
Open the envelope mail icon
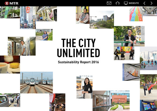[x=109, y=3]
